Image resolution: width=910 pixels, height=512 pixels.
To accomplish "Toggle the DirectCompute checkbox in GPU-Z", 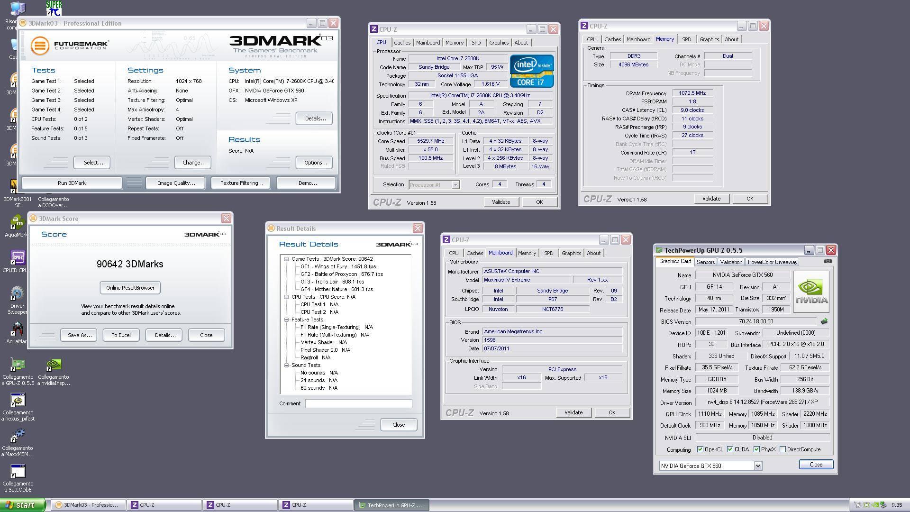I will [783, 449].
